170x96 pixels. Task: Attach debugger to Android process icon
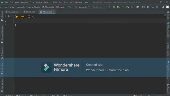pyautogui.click(x=127, y=7)
